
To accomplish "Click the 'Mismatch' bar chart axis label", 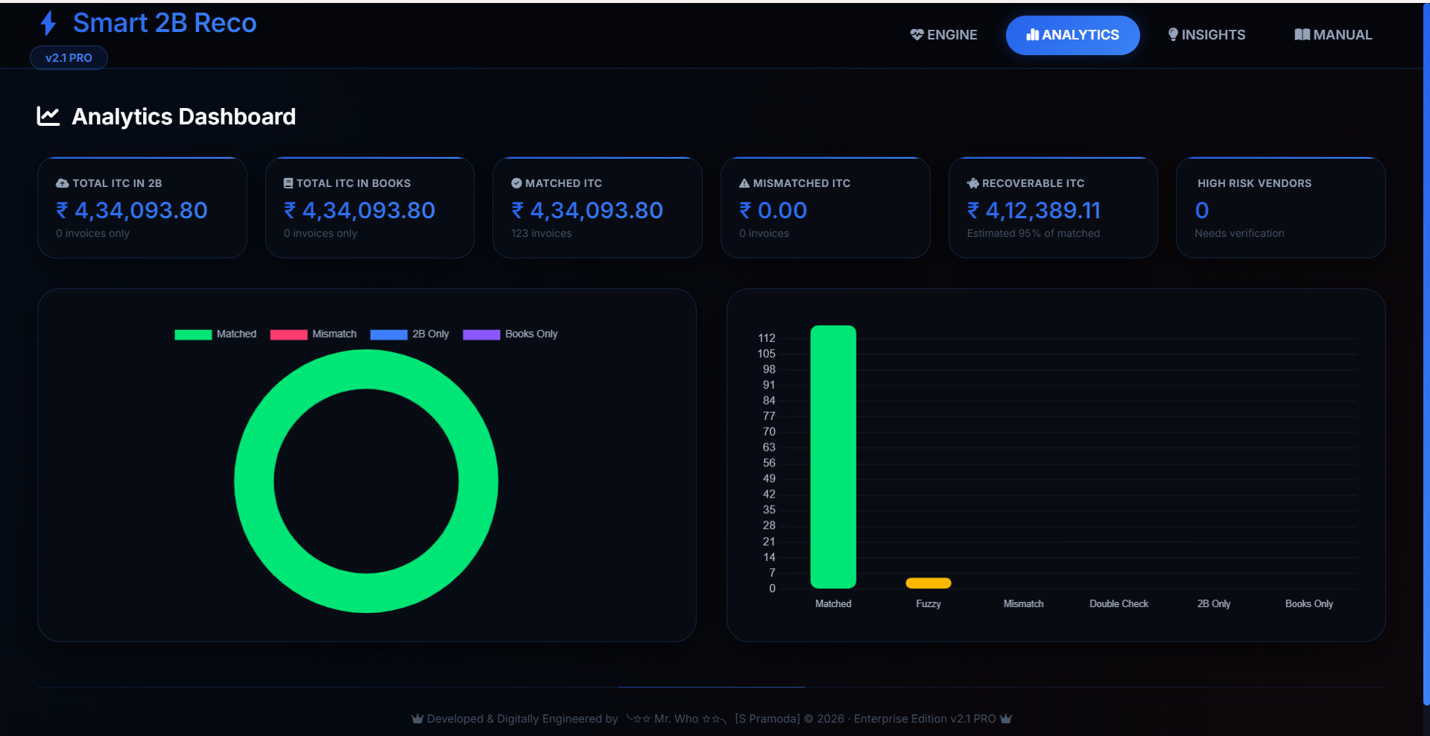I will pyautogui.click(x=1024, y=604).
